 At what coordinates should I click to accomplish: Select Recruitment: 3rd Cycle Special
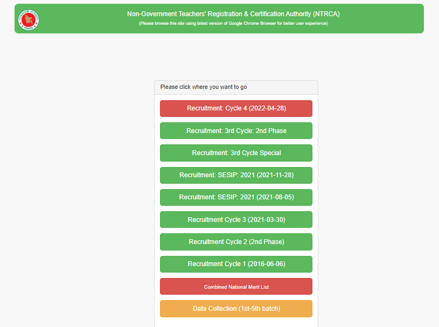(236, 153)
